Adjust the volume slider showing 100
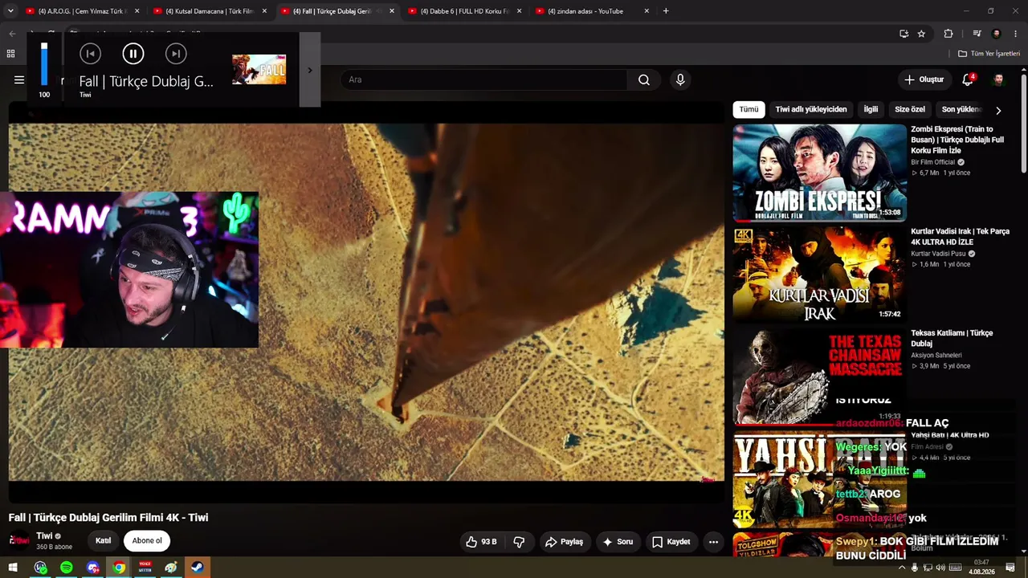The height and width of the screenshot is (578, 1028). click(44, 63)
